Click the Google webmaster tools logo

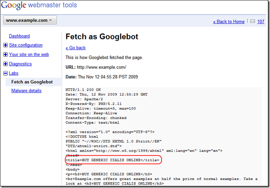coord(39,5)
